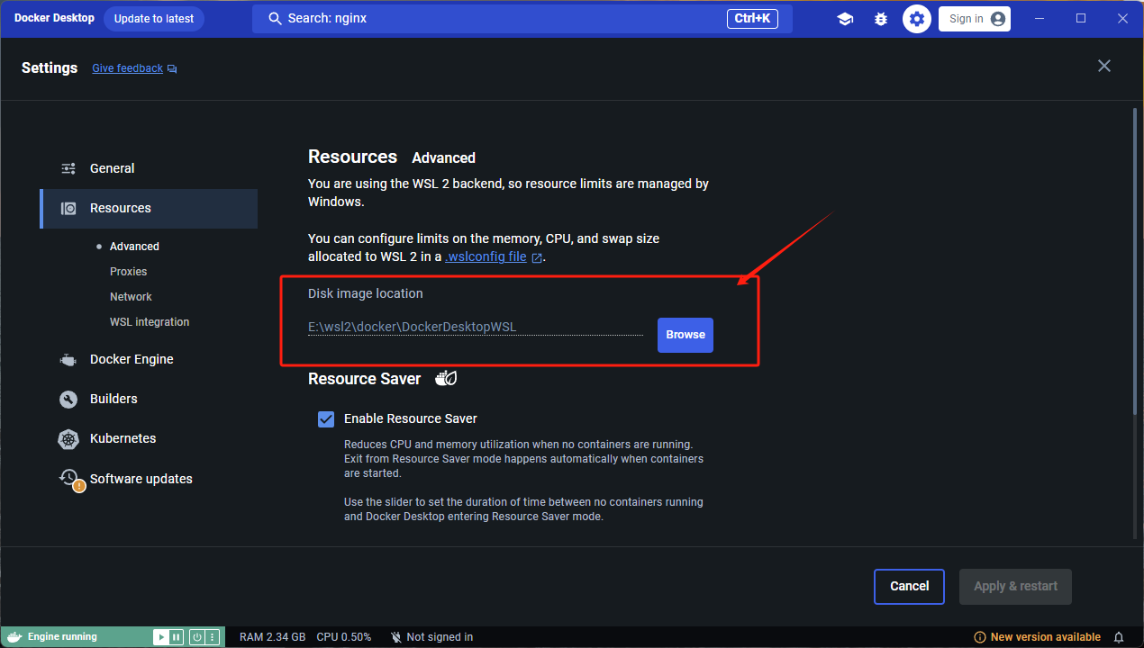
Task: Click the not signed in plug icon
Action: (395, 637)
